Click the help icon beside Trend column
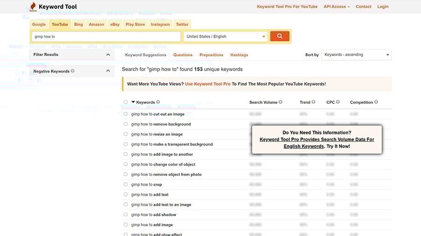Viewport: 421px width, 236px height. (x=313, y=102)
